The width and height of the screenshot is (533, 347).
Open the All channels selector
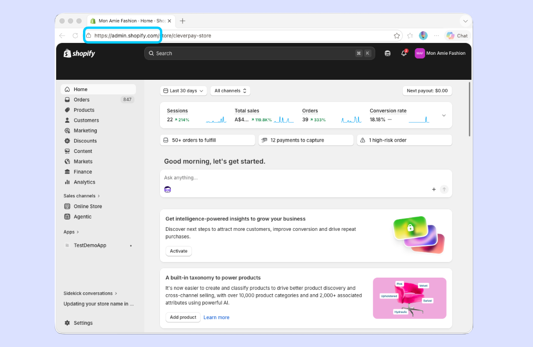tap(231, 91)
